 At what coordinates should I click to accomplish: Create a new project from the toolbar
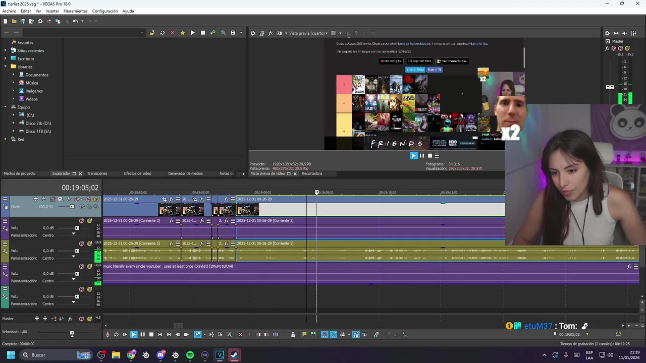pos(6,21)
